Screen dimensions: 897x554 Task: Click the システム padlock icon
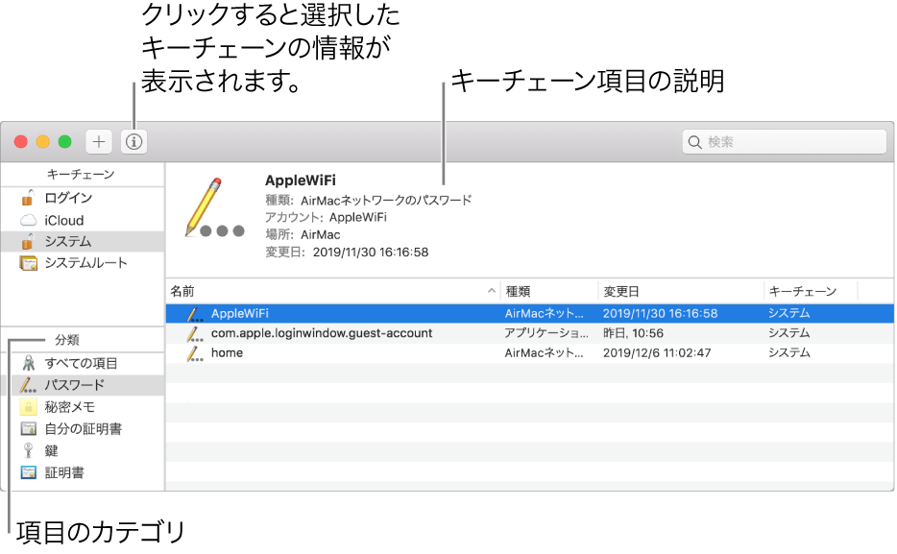click(x=27, y=242)
